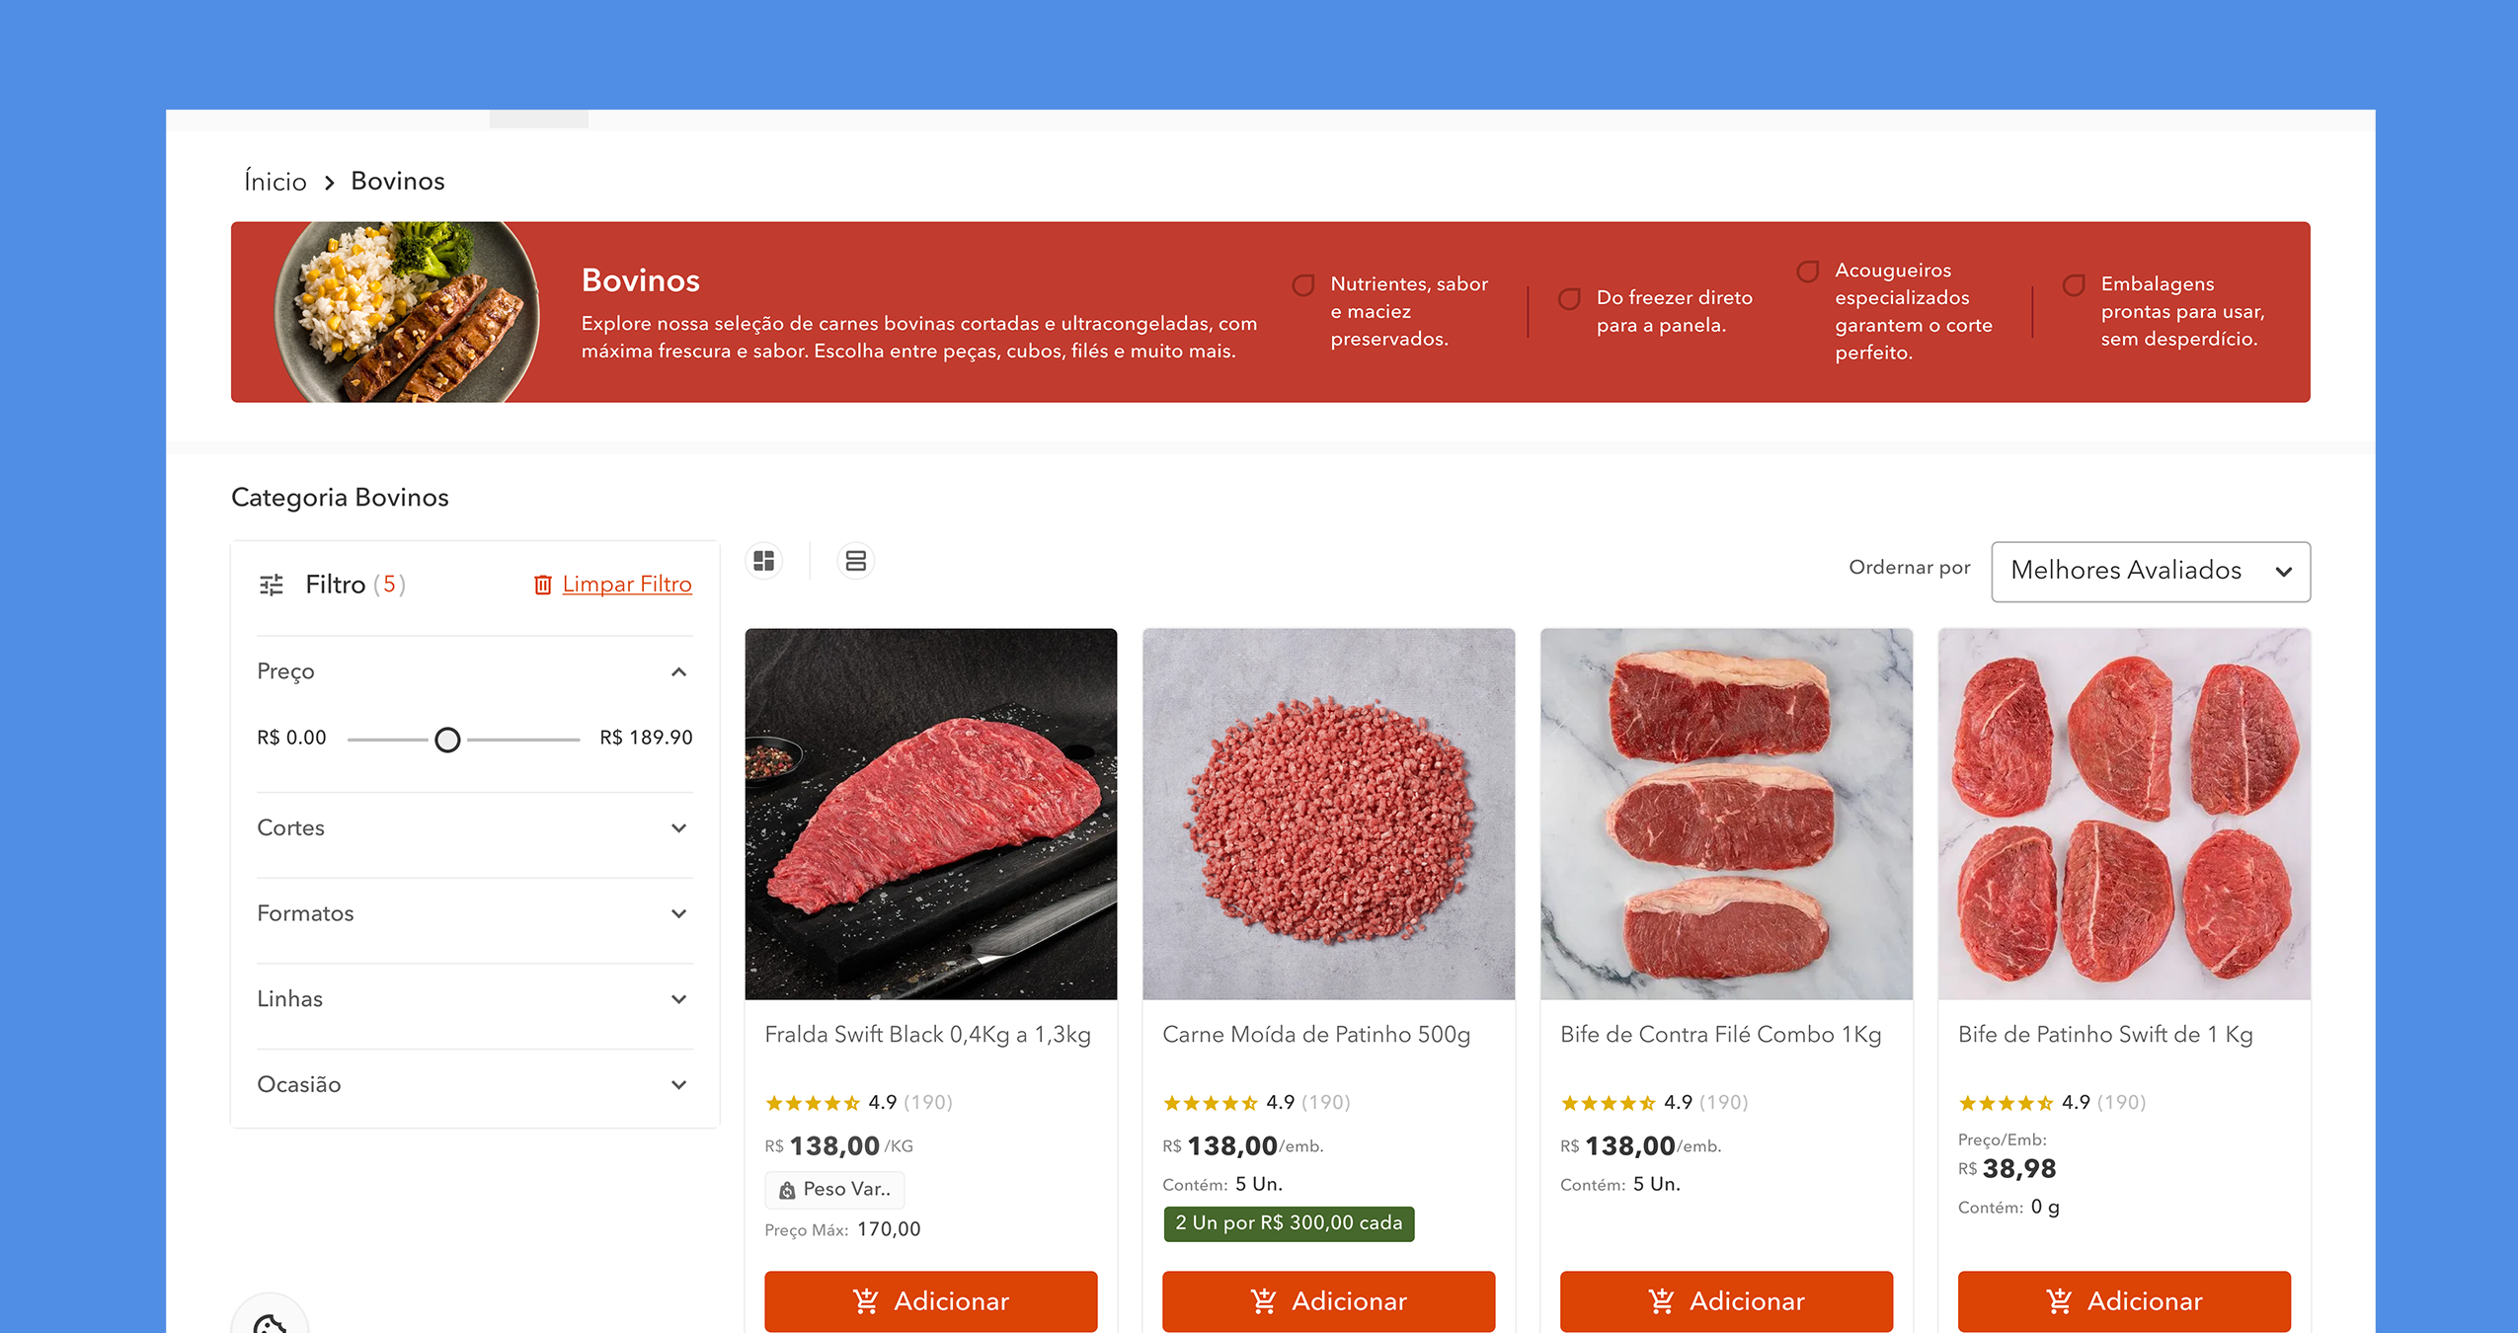Screen dimensions: 2518x1333
Task: Expand the Linhas filter section
Action: click(678, 998)
